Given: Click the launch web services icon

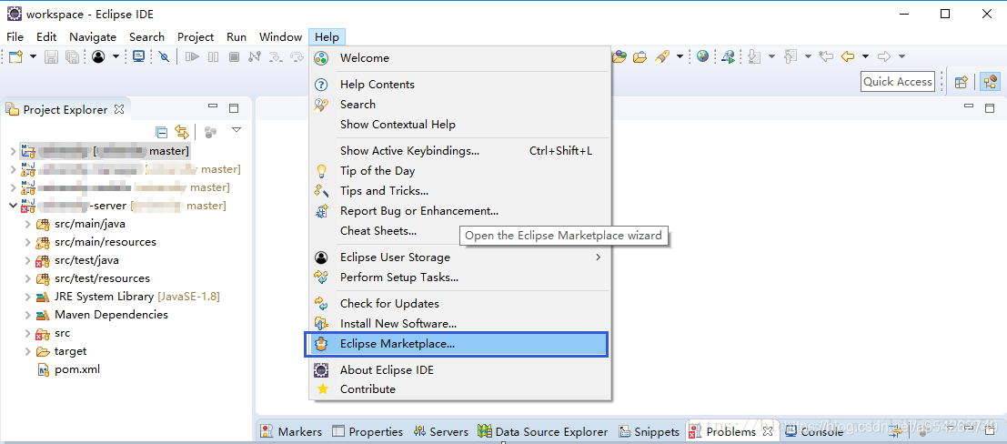Looking at the screenshot, I should click(x=729, y=56).
